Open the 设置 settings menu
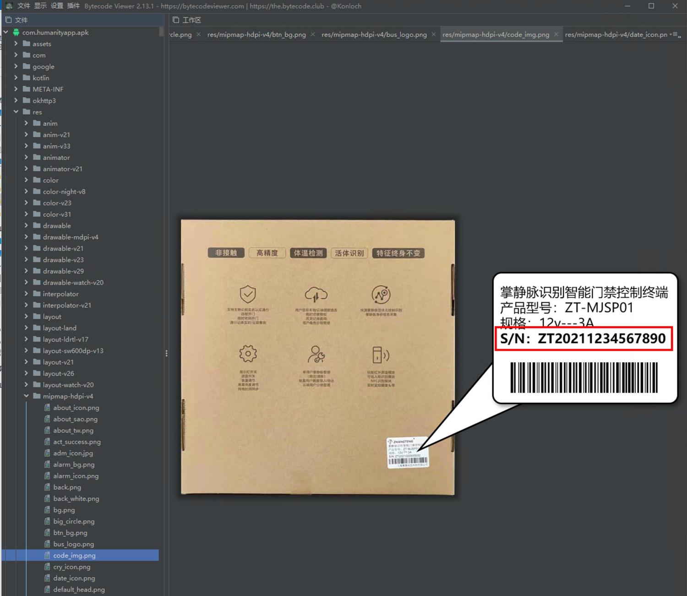 pyautogui.click(x=57, y=6)
